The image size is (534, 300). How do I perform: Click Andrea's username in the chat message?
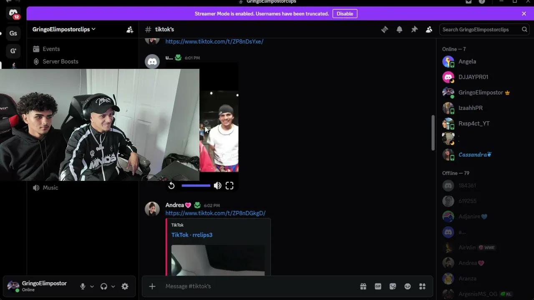pyautogui.click(x=178, y=205)
